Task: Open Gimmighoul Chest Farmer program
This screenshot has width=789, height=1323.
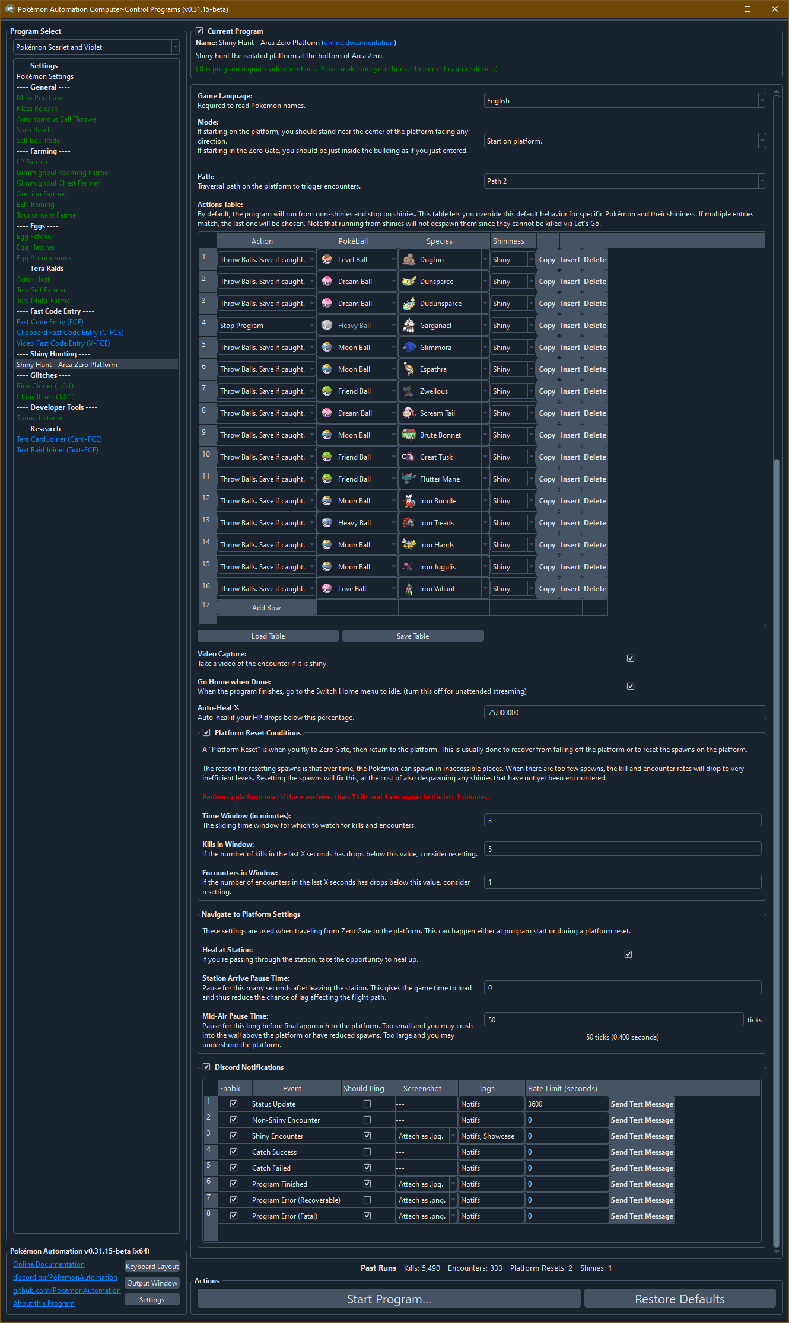Action: pos(58,183)
